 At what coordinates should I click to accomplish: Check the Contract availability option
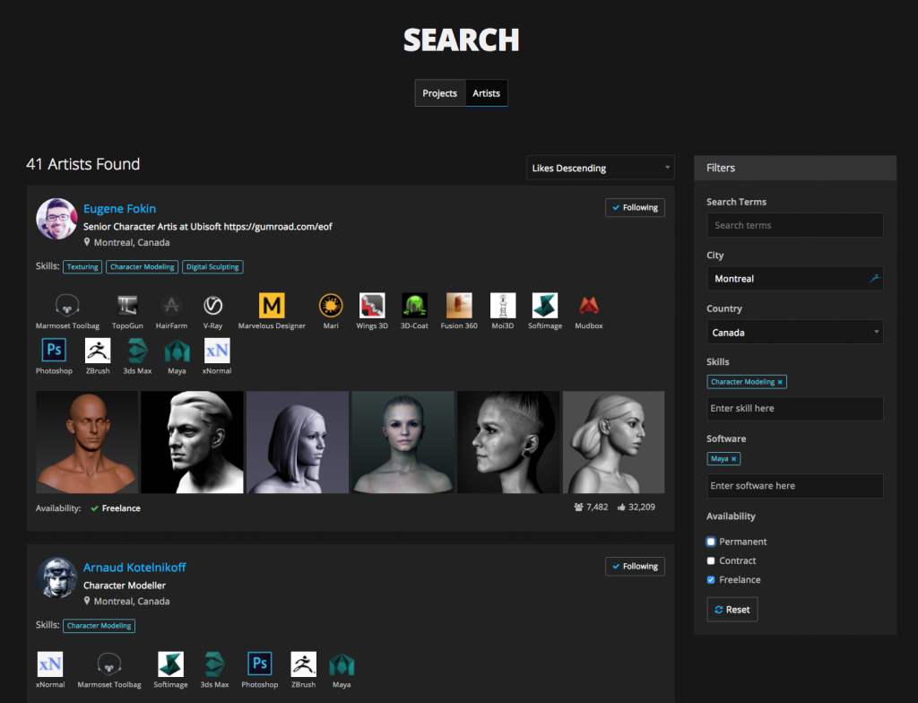pyautogui.click(x=711, y=560)
